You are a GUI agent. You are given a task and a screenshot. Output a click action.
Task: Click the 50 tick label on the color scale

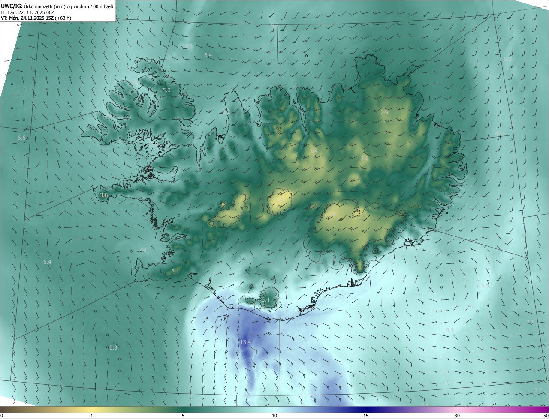click(546, 416)
